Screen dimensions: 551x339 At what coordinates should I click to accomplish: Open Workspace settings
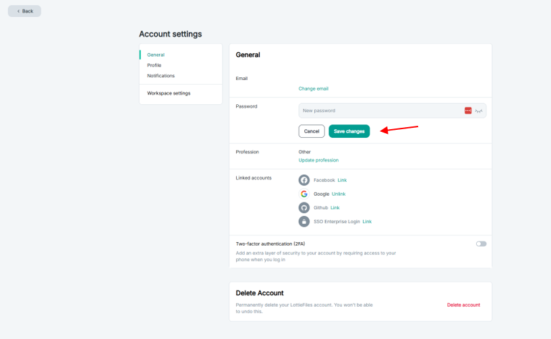169,93
